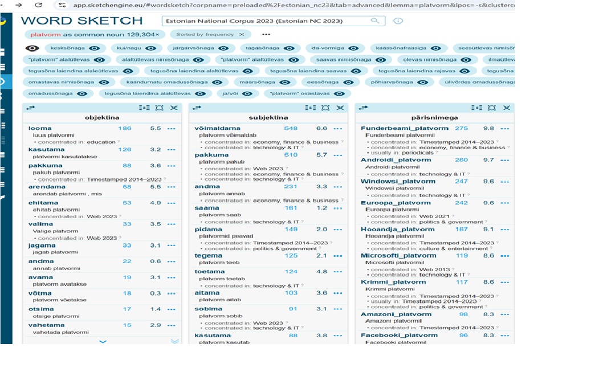Toggle visibility of all grammatical relations
Viewport: 603px width, 368px height.
coord(32,48)
